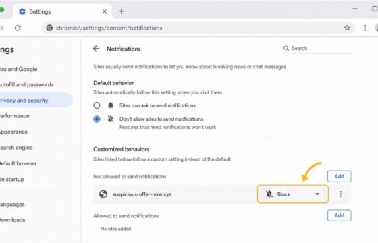Click the Default behavior heading
The width and height of the screenshot is (378, 243).
click(113, 83)
